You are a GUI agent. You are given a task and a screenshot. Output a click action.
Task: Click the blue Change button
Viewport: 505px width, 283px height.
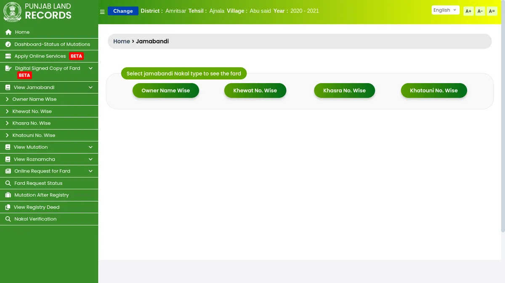pyautogui.click(x=123, y=11)
